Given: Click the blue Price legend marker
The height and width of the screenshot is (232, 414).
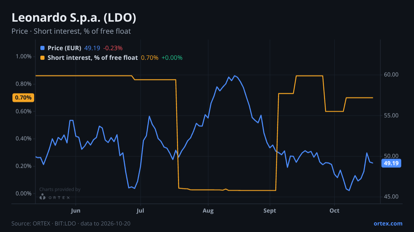Looking at the screenshot, I should point(42,48).
